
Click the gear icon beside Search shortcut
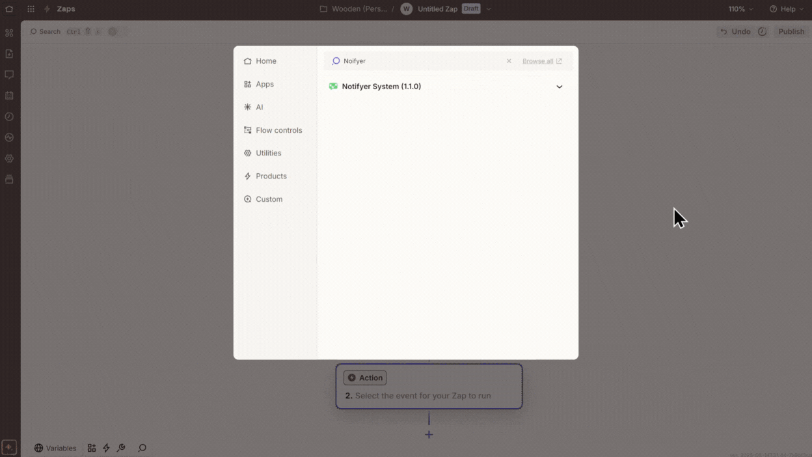113,31
